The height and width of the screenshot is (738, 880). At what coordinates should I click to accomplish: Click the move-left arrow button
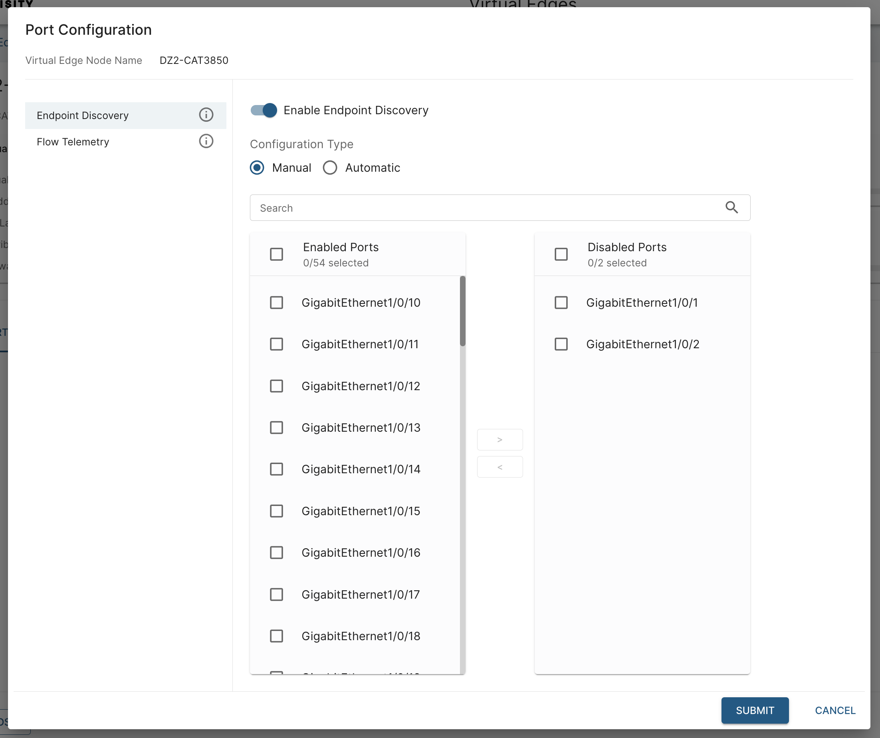(x=499, y=467)
